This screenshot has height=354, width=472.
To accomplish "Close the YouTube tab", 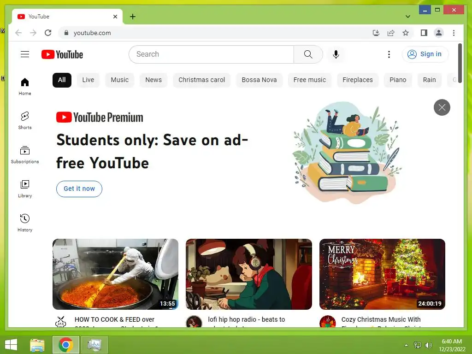I will pos(115,17).
